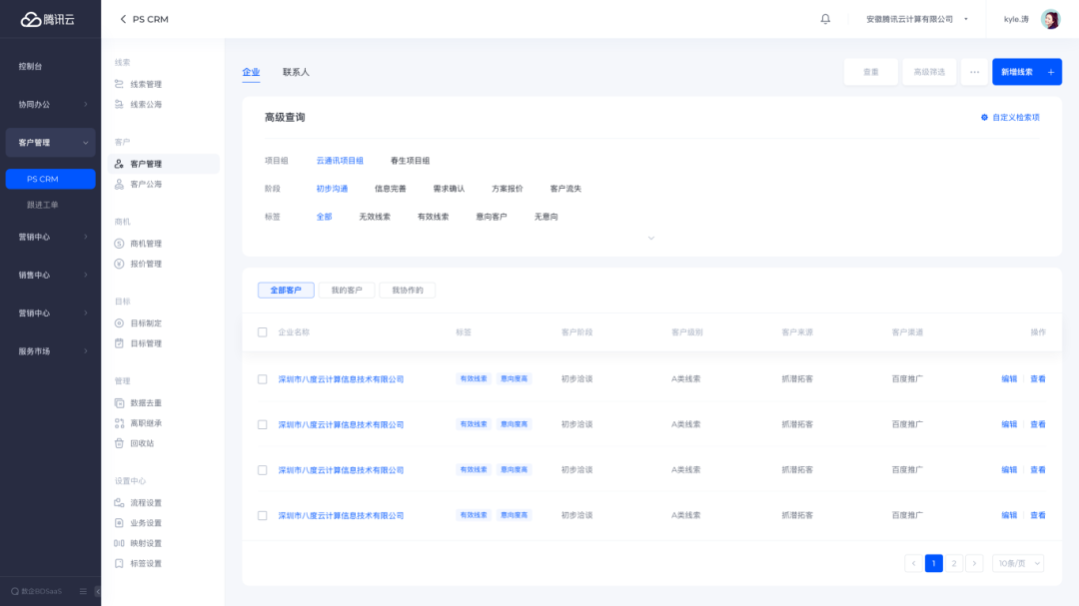Tick the checkbox of the fourth customer row

click(x=262, y=515)
